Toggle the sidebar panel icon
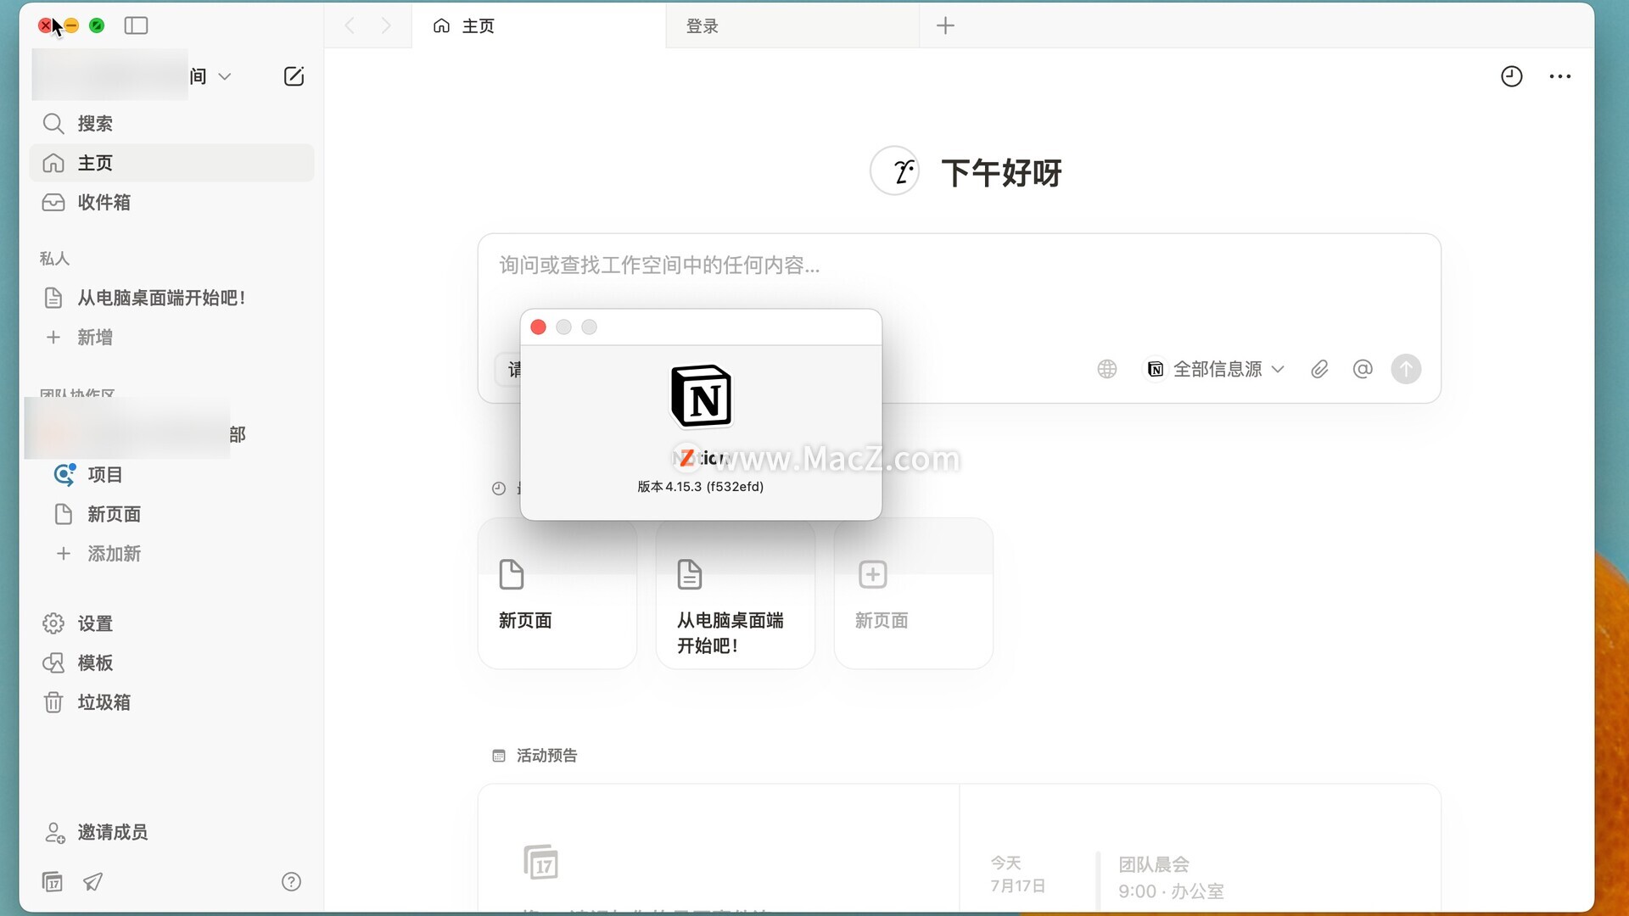Screen dimensions: 1629x916 click(x=136, y=25)
